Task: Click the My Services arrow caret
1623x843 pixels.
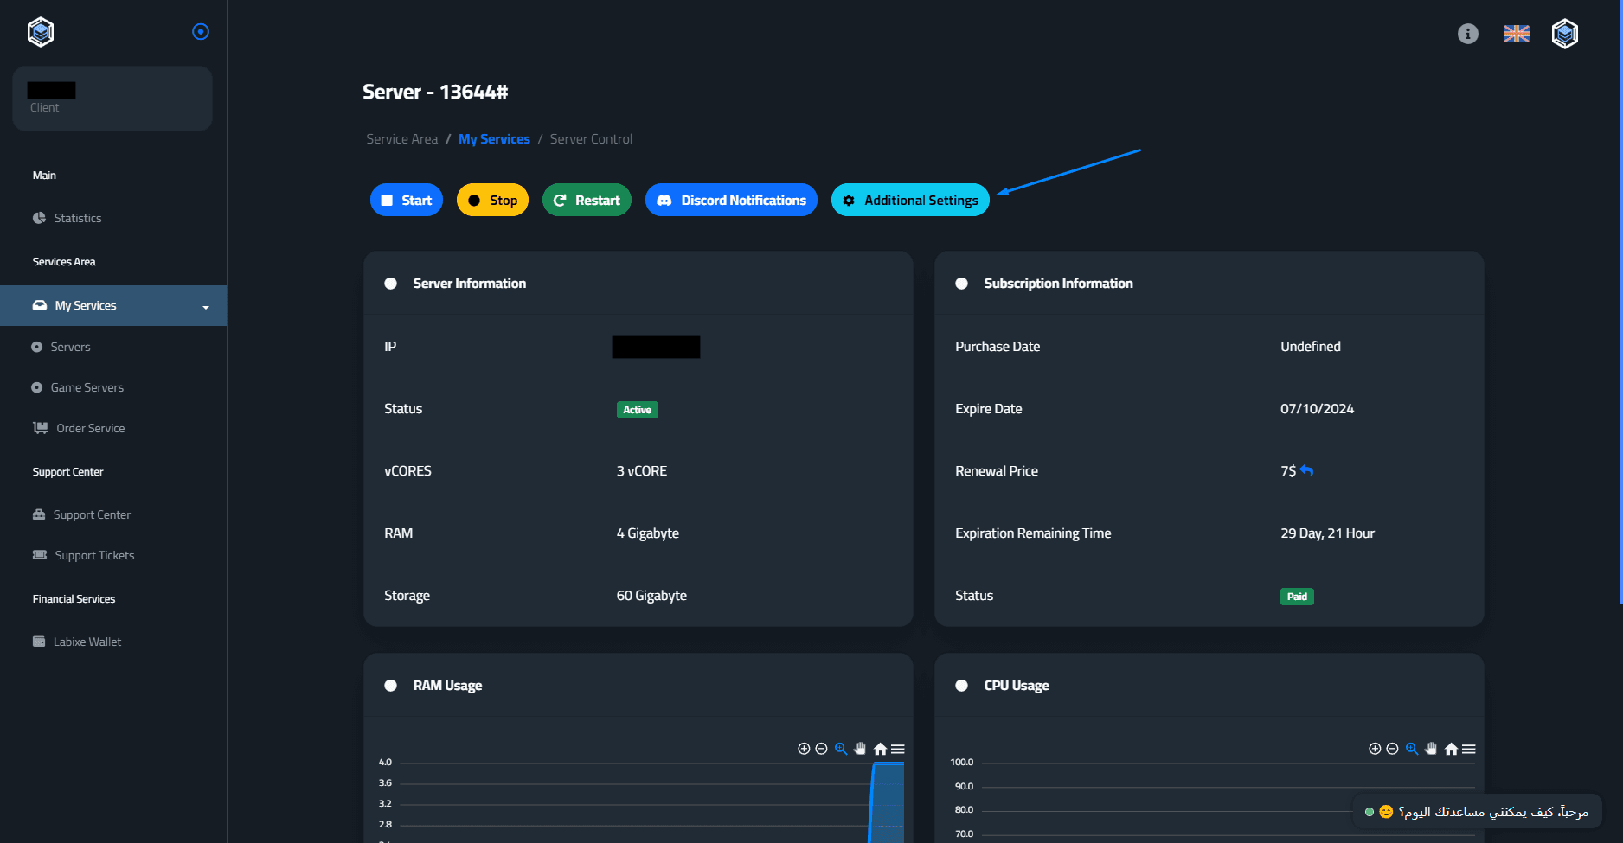Action: (206, 307)
